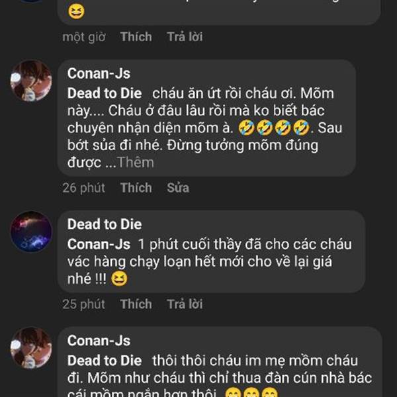Click Thích under the 25 phút comment
This screenshot has height=397, width=397.
(x=136, y=304)
